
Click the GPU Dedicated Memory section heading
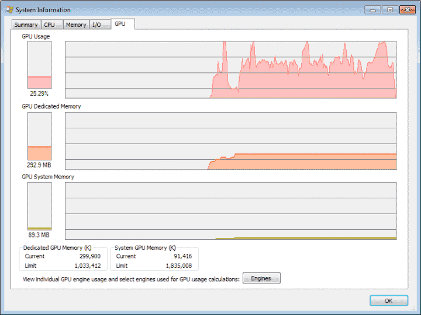coord(51,106)
